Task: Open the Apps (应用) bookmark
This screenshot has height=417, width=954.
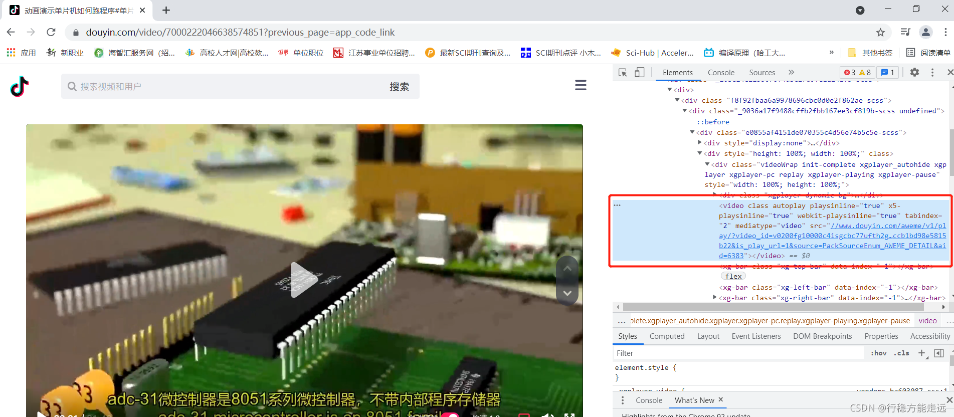Action: (21, 53)
